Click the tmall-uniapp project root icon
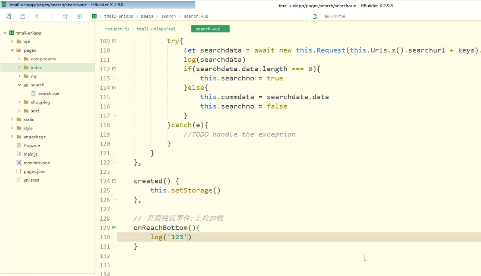The image size is (481, 276). tap(12, 33)
